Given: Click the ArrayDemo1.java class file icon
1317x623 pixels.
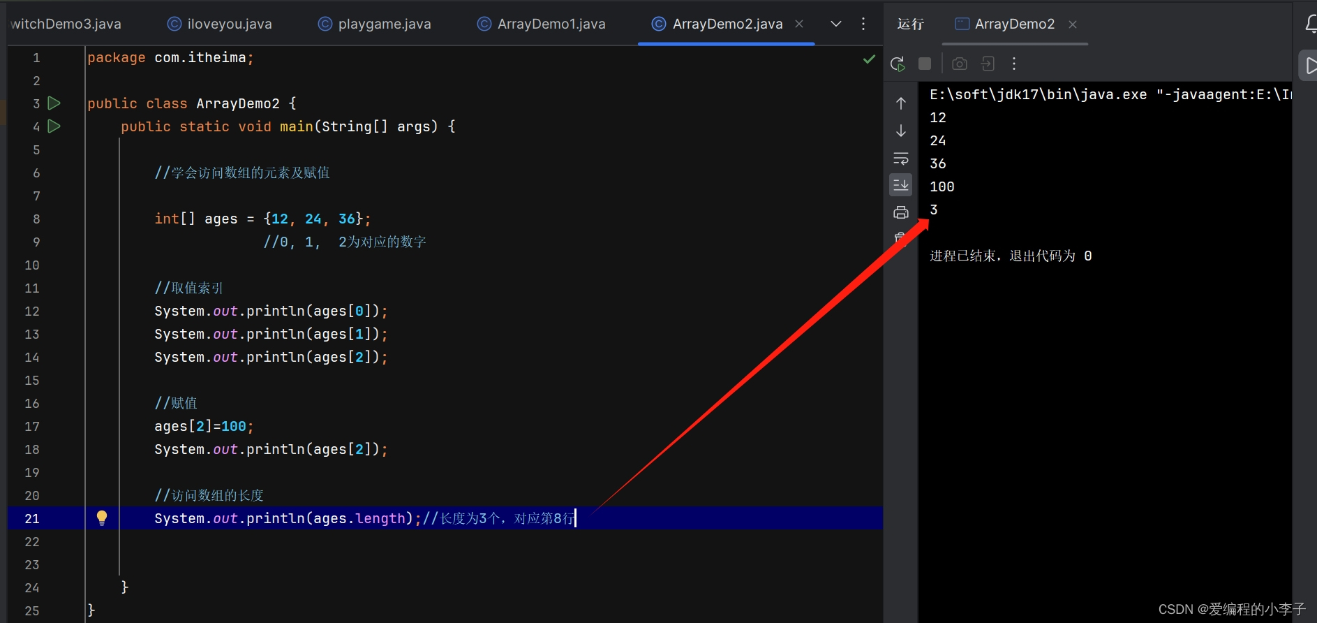Looking at the screenshot, I should (x=484, y=24).
